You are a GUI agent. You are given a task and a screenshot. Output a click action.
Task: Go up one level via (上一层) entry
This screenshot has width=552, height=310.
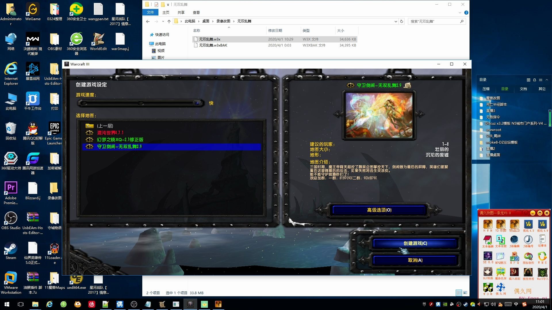pyautogui.click(x=105, y=126)
